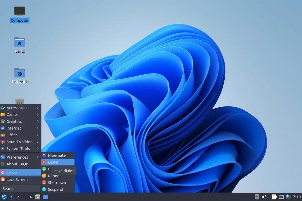Click the blue show desktop icon
This screenshot has width=302, height=201.
tap(45, 197)
